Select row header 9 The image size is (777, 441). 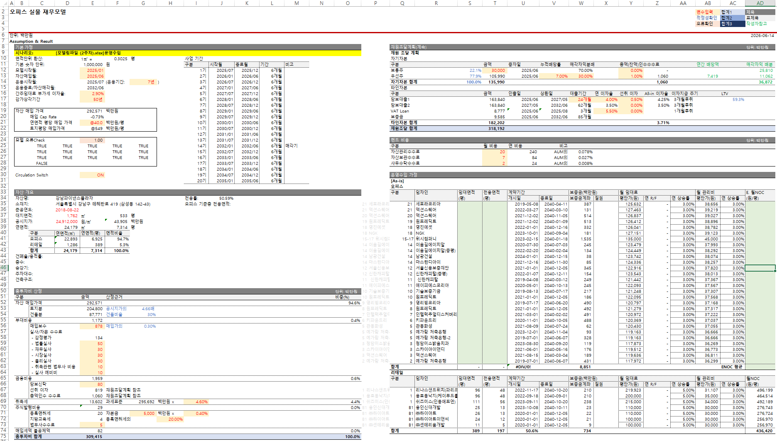3,53
